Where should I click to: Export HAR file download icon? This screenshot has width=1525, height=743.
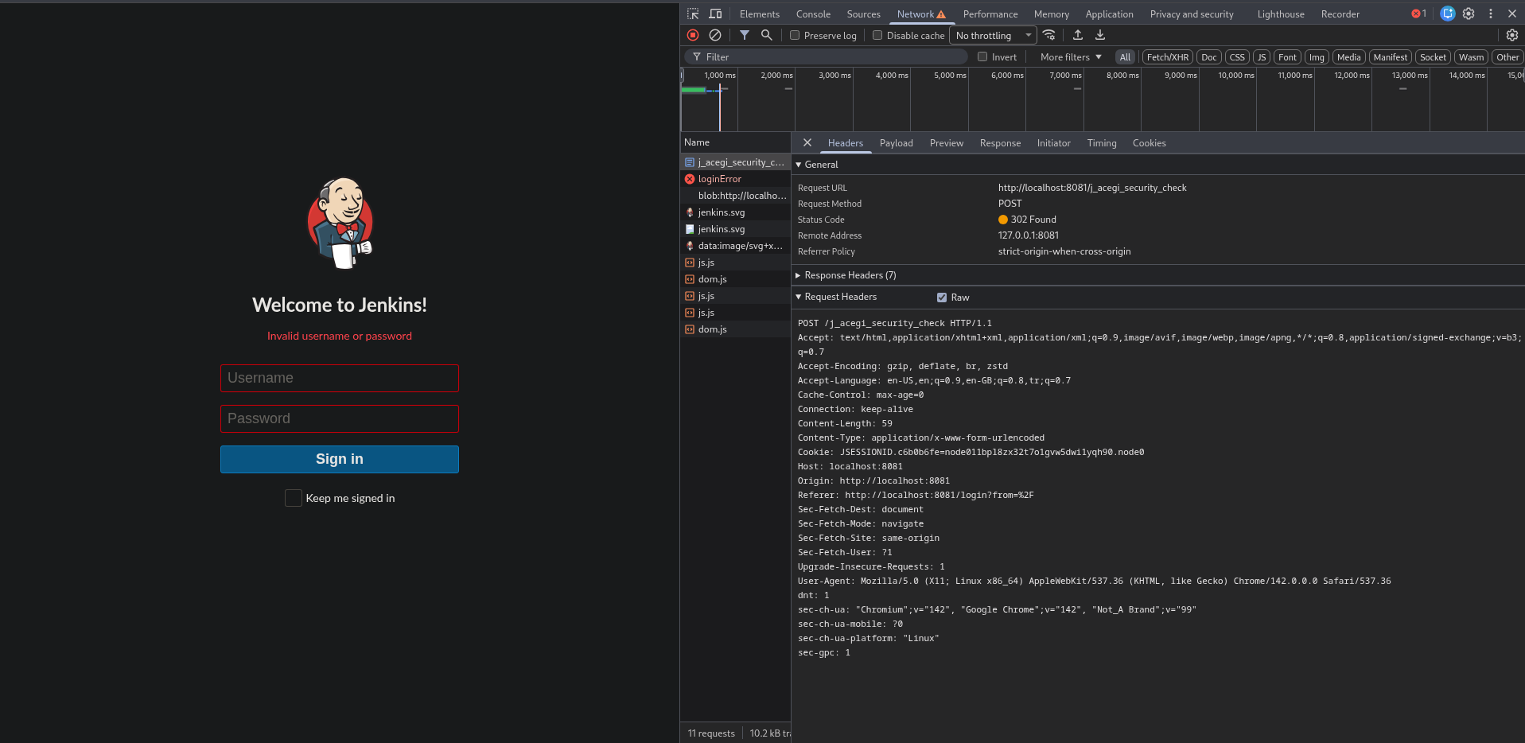coord(1100,35)
